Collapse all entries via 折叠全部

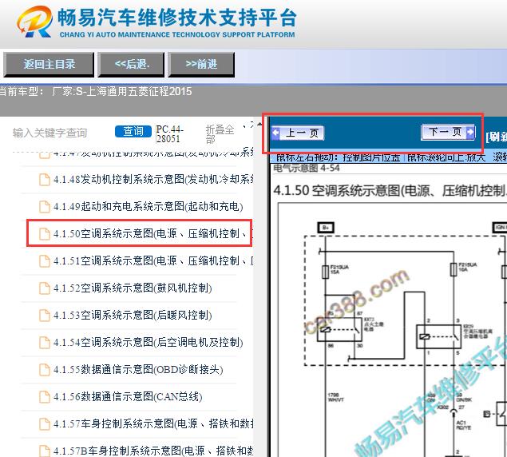coord(220,134)
